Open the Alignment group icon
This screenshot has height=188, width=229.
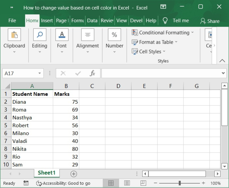[x=87, y=35]
